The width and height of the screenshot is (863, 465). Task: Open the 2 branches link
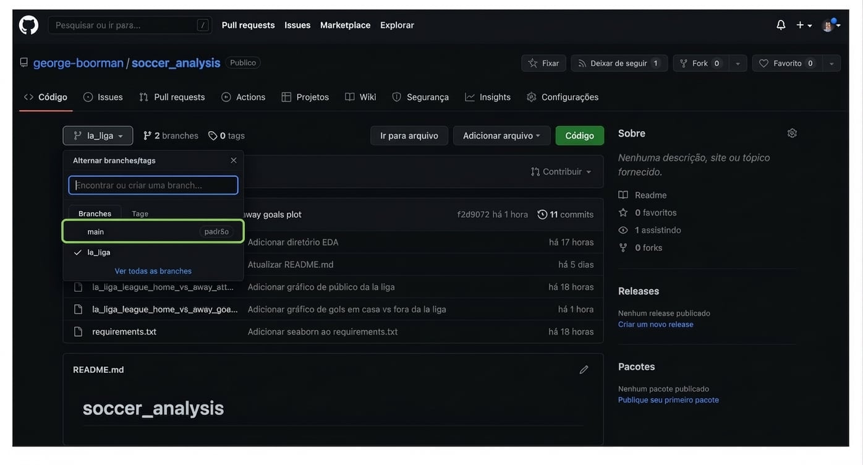coord(171,135)
